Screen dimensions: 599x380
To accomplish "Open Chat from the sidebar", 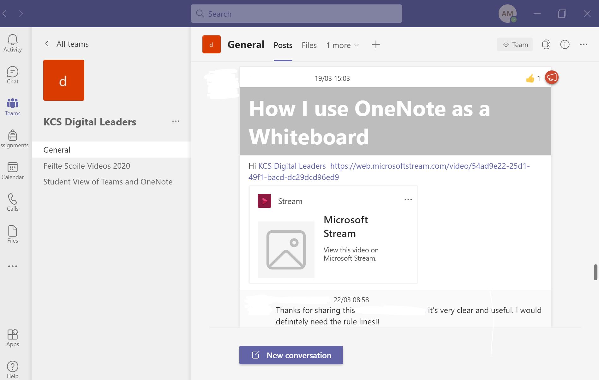I will tap(13, 75).
